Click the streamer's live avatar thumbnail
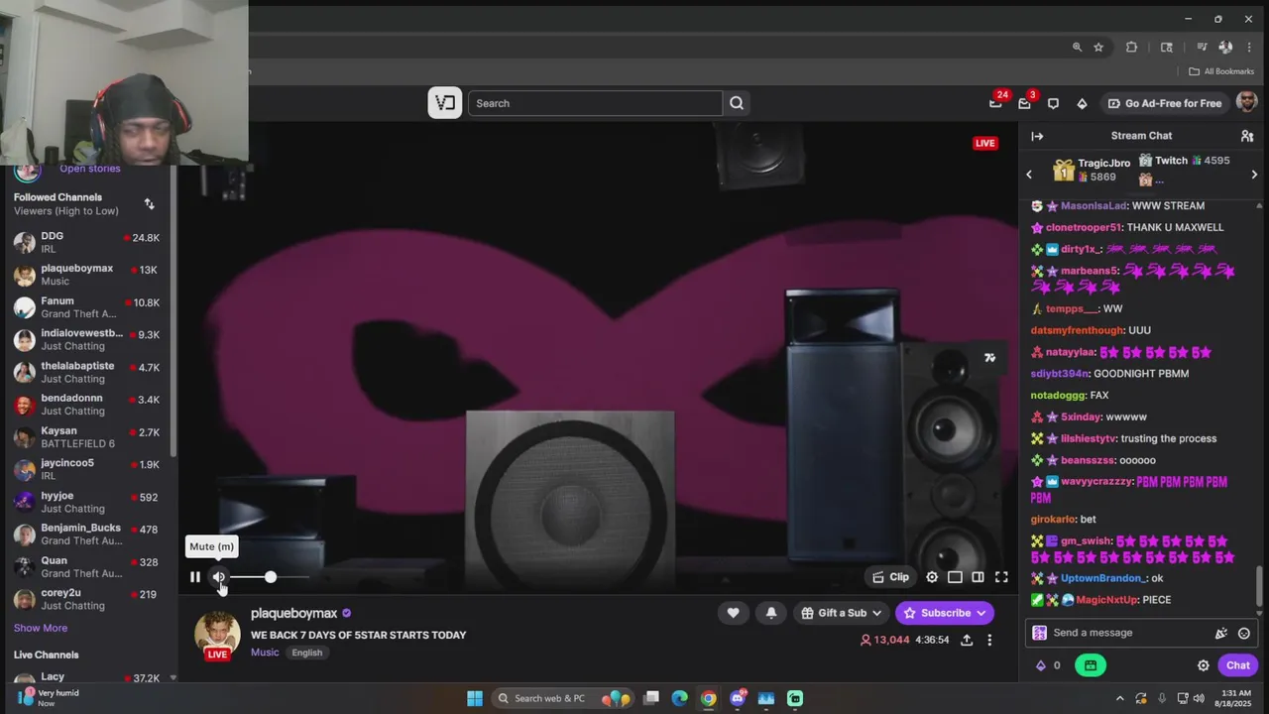Screen dimensions: 1269x714 coord(217,636)
